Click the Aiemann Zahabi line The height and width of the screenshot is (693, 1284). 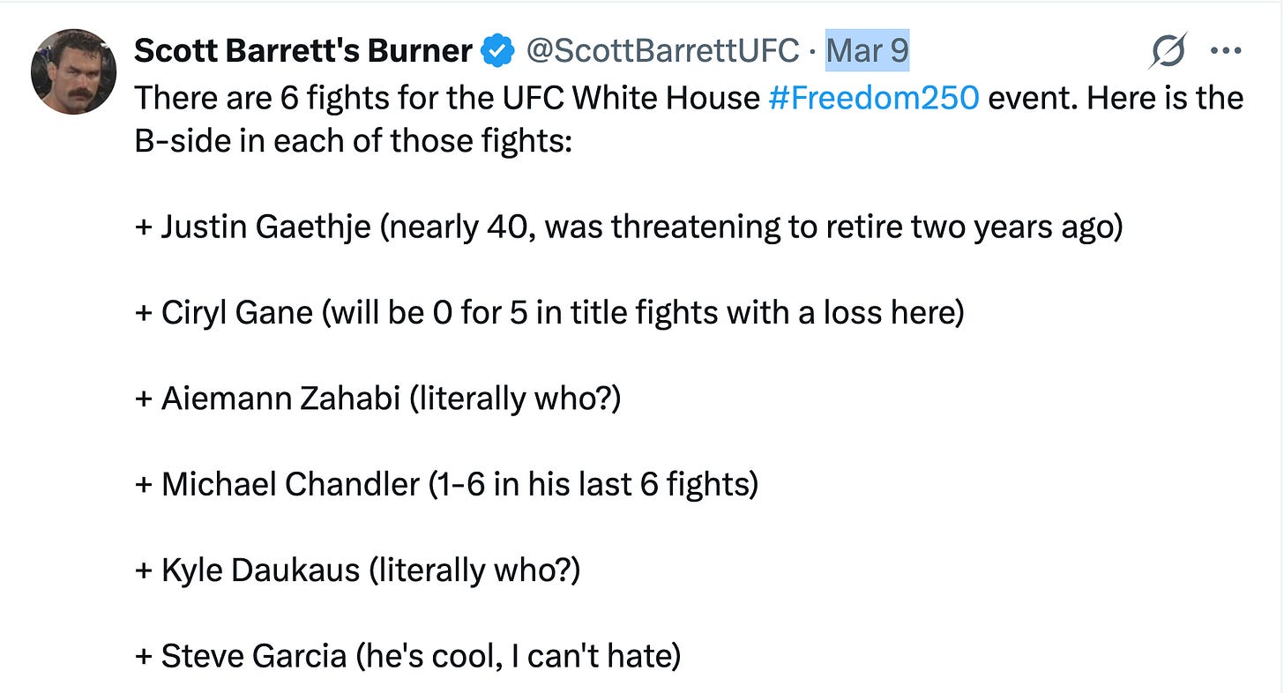pos(379,398)
